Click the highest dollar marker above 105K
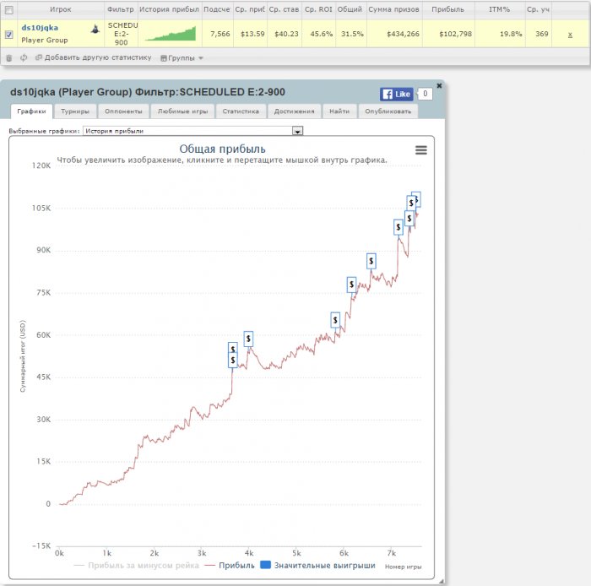 pyautogui.click(x=415, y=199)
